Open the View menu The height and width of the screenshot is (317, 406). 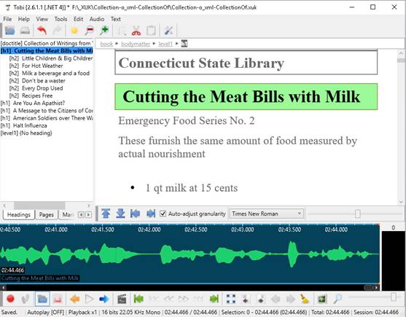click(x=42, y=19)
